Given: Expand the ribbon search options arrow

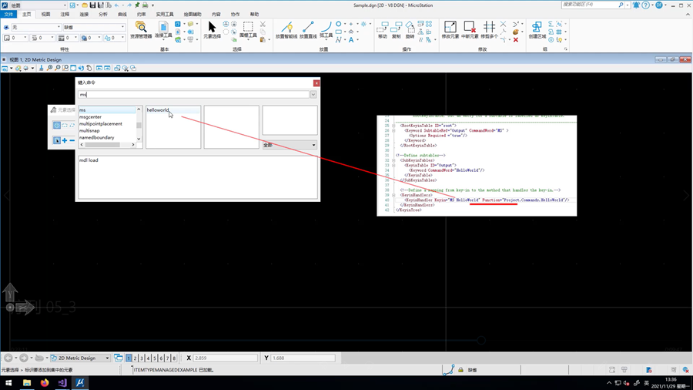Looking at the screenshot, I should click(x=628, y=5).
